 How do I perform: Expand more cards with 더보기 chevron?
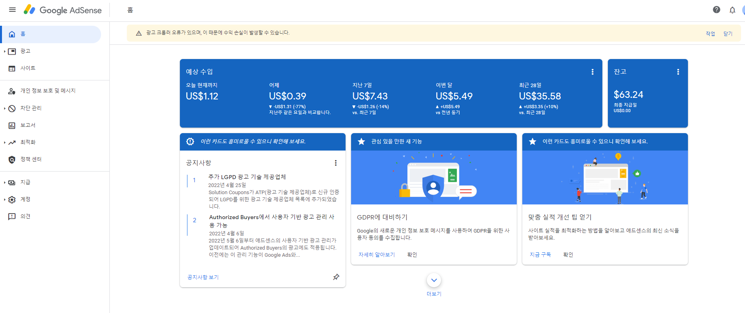[434, 280]
